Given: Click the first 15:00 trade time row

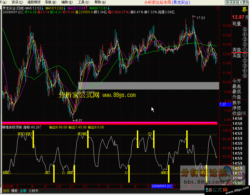Looking at the screenshot, I should pos(237,178).
